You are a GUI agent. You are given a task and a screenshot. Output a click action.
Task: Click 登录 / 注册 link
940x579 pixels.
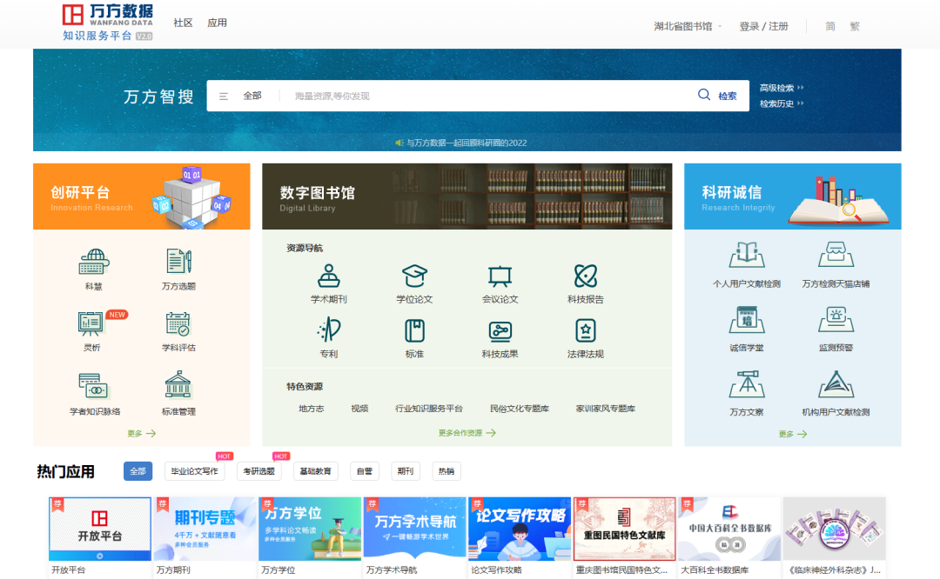pos(763,26)
